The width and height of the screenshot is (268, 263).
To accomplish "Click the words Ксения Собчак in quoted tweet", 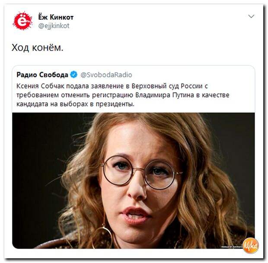I will (x=40, y=86).
